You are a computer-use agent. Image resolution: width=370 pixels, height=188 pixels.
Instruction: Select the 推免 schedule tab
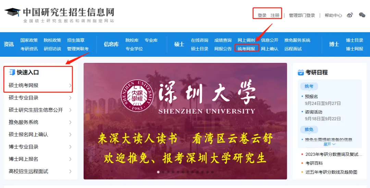[x=309, y=130]
